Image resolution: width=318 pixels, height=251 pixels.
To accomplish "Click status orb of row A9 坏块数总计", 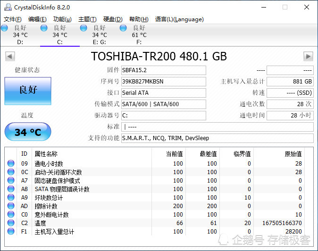I will pos(11,197).
